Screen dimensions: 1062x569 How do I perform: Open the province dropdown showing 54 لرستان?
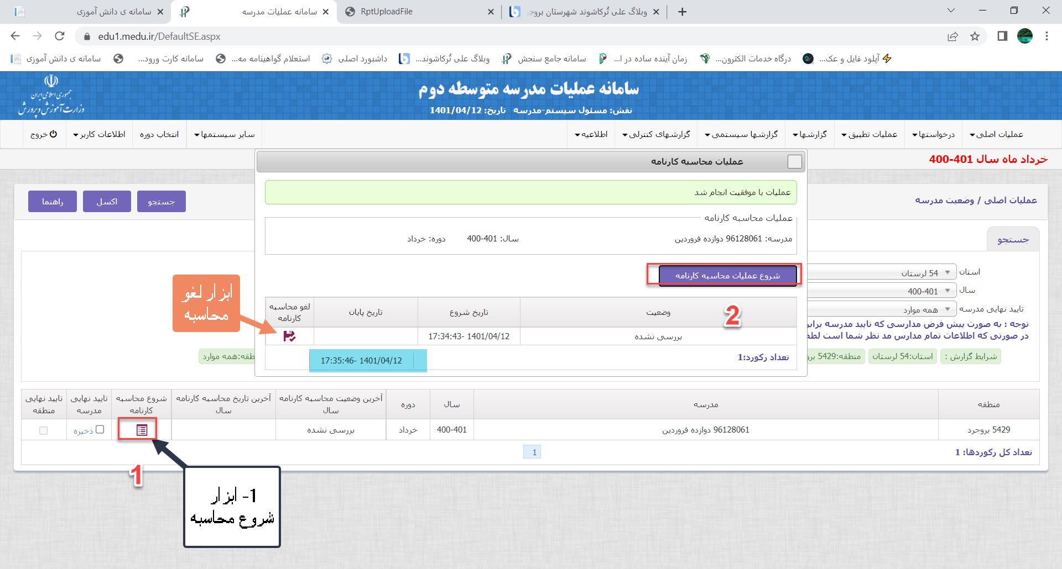[881, 273]
